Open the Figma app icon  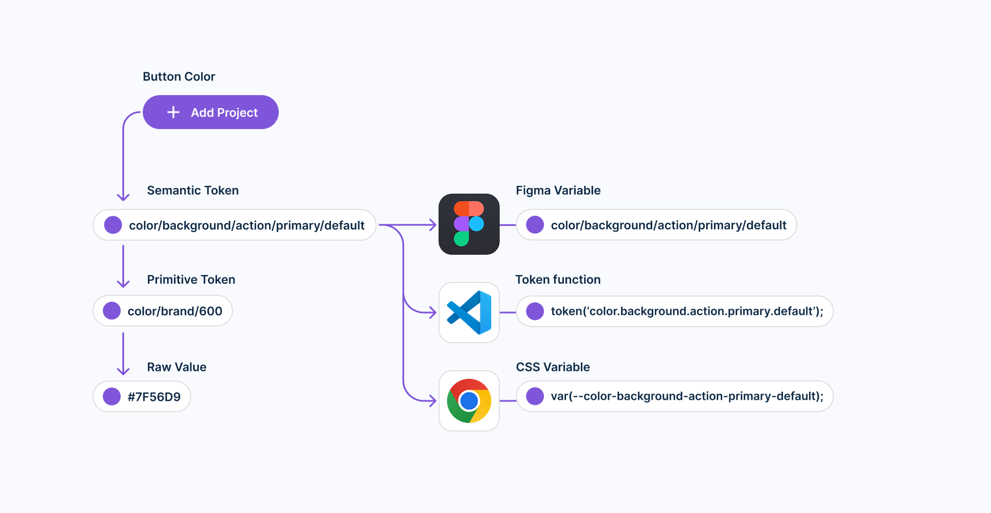pos(469,224)
